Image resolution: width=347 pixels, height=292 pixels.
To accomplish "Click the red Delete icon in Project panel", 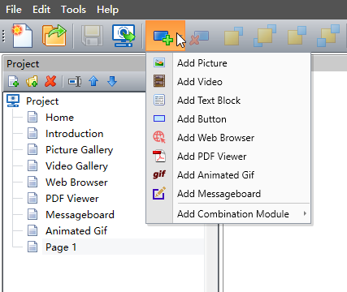I will (50, 81).
